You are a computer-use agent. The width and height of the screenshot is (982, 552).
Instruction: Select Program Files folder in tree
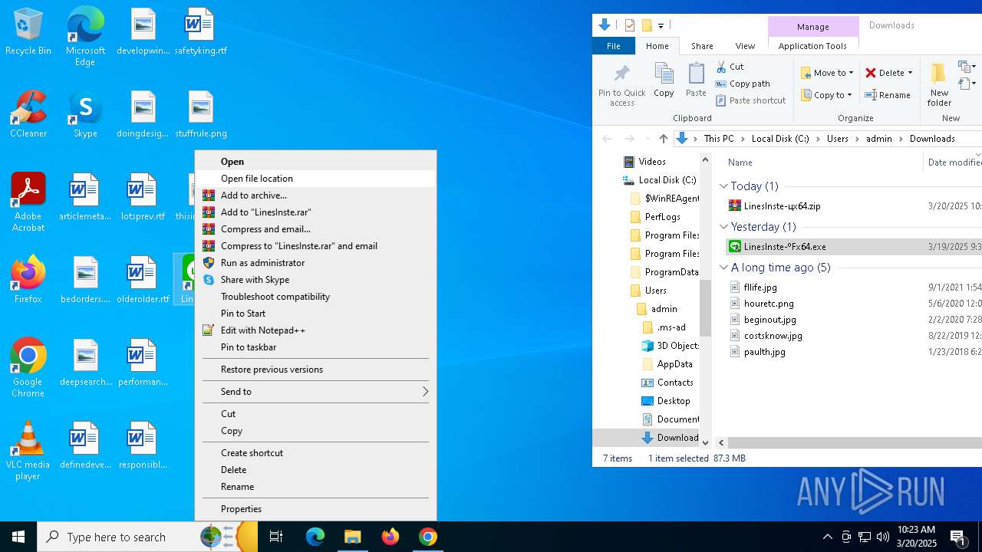672,235
